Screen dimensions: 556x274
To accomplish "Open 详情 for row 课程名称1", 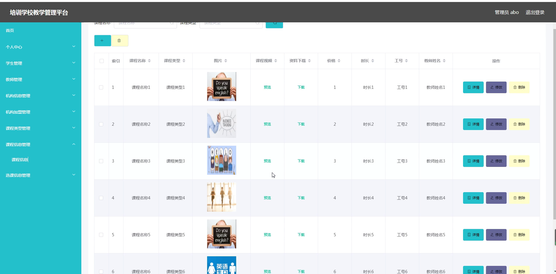I will [x=473, y=87].
